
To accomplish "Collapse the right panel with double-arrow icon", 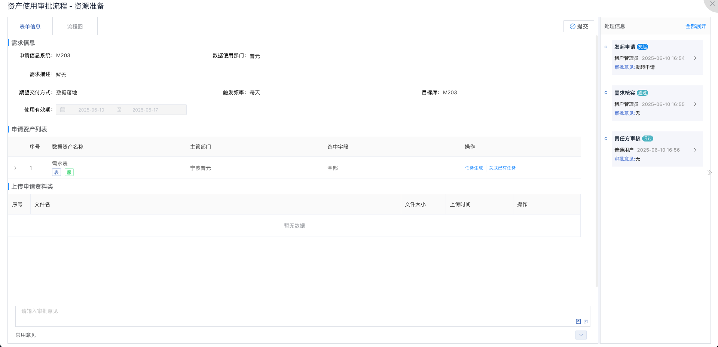I will point(709,173).
